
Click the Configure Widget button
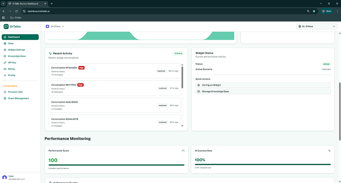click(263, 85)
